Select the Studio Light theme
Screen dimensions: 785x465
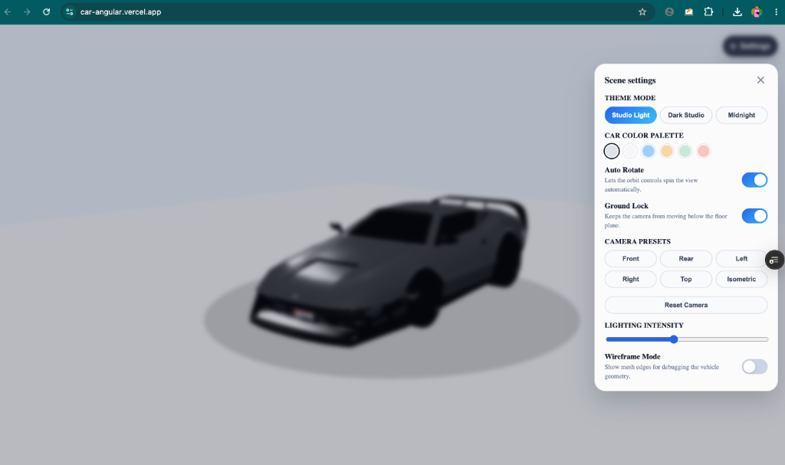[630, 115]
